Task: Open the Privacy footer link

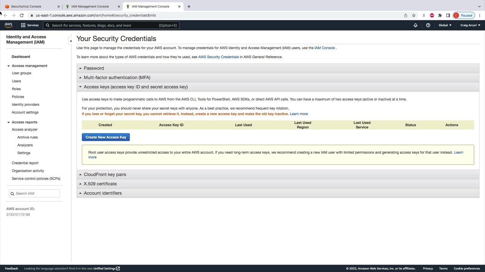Action: pos(428,269)
